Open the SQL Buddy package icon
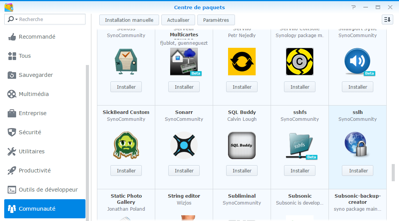This screenshot has height=221, width=399. coord(242,145)
